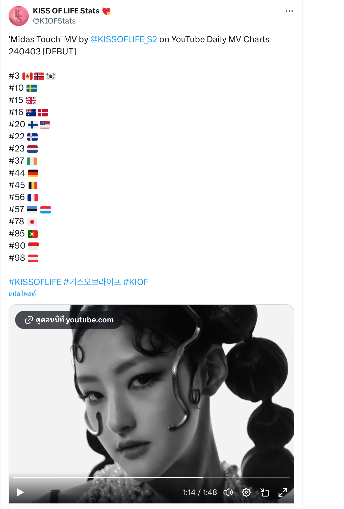
Task: Click the chain link icon on video
Action: point(29,320)
